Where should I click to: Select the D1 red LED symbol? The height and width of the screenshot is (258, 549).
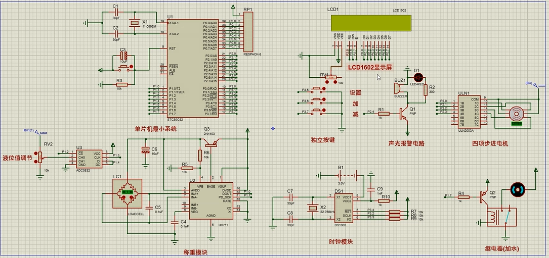[x=418, y=77]
